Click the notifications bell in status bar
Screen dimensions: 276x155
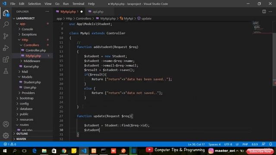point(271,144)
